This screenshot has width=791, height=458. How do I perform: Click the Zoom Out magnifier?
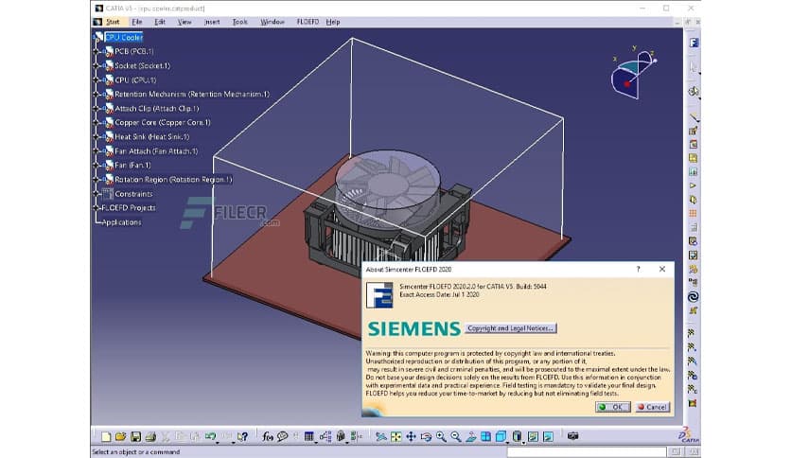(455, 436)
